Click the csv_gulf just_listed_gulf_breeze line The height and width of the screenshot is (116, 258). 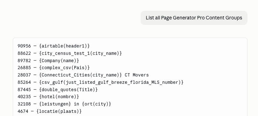pos(100,82)
